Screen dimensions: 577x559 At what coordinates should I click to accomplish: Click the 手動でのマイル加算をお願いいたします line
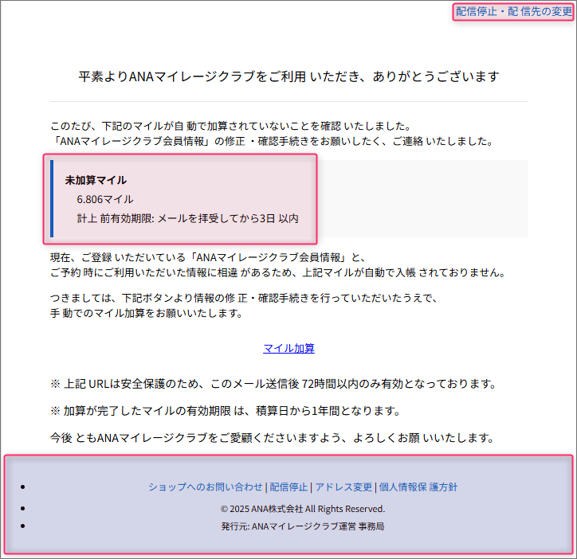pos(146,313)
